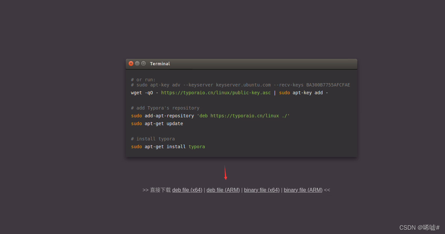Select the 'sudo apt-get install typora' line

168,147
